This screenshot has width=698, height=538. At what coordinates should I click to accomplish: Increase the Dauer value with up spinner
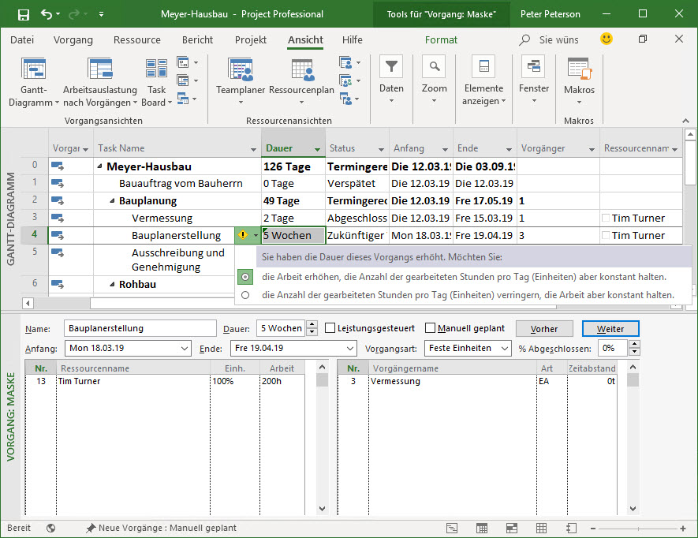[312, 325]
